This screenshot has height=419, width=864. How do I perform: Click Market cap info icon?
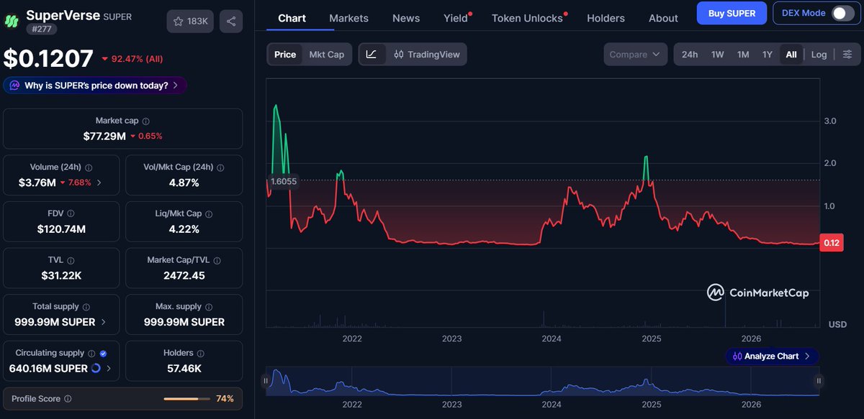coord(146,121)
